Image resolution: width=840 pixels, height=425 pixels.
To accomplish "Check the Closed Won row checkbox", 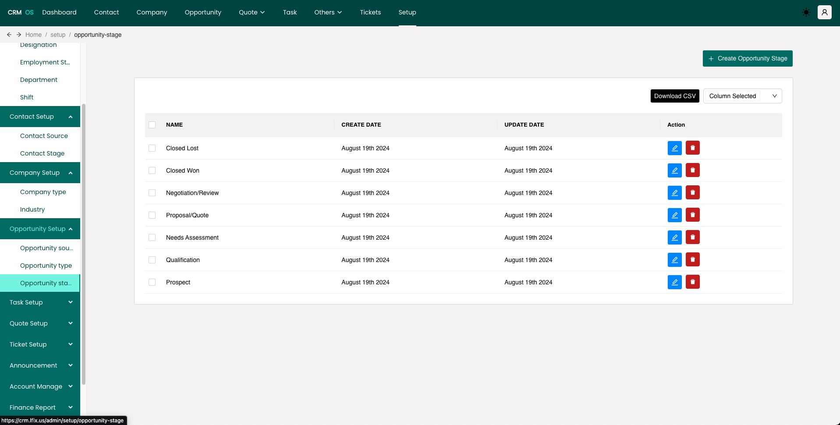I will (x=152, y=170).
